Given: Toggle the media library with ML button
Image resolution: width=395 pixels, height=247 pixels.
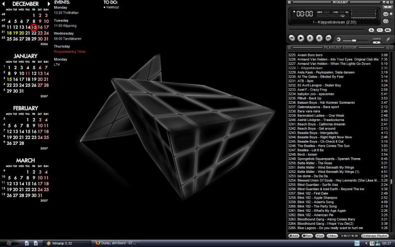Looking at the screenshot, I should click(388, 30).
